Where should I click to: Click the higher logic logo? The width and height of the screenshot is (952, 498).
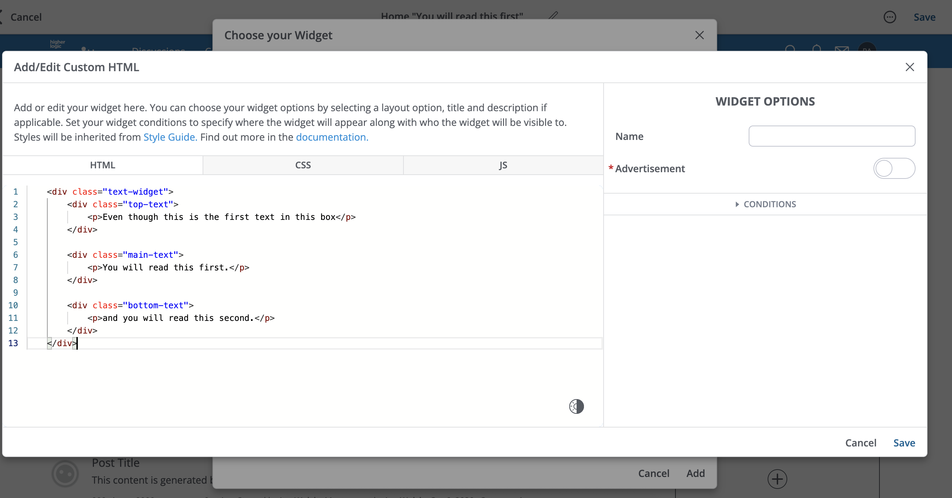pos(57,44)
